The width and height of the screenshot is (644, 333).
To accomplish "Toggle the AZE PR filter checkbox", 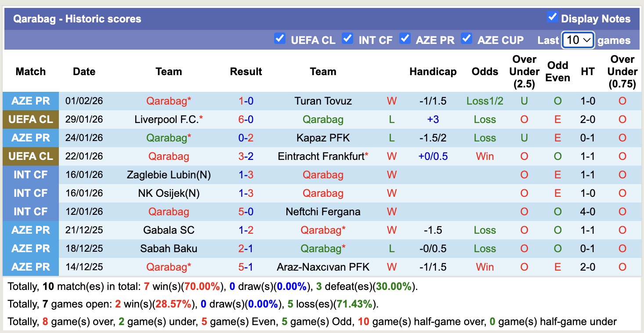I will pyautogui.click(x=405, y=39).
